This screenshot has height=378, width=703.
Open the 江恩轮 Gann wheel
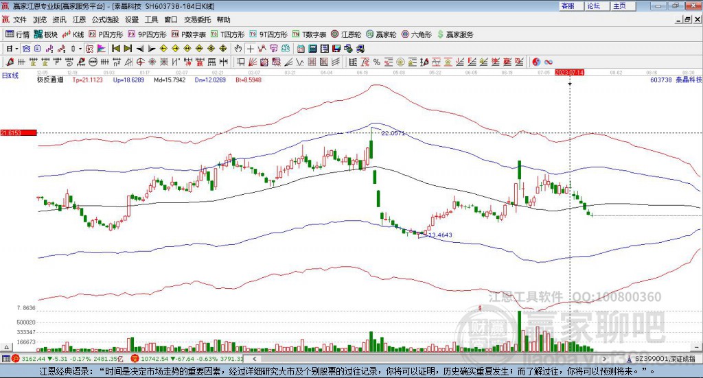tap(346, 34)
